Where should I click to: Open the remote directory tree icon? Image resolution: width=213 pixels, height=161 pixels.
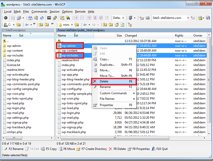click(130, 24)
